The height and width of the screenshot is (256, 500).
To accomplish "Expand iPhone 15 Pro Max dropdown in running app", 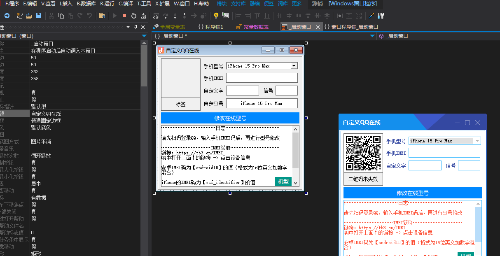I will [x=477, y=141].
